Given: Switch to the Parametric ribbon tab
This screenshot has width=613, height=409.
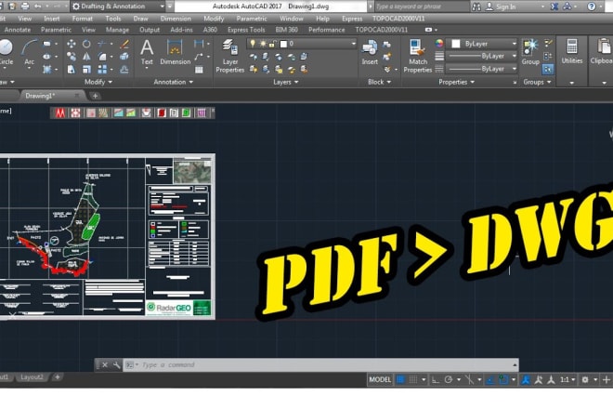Looking at the screenshot, I should pos(56,30).
